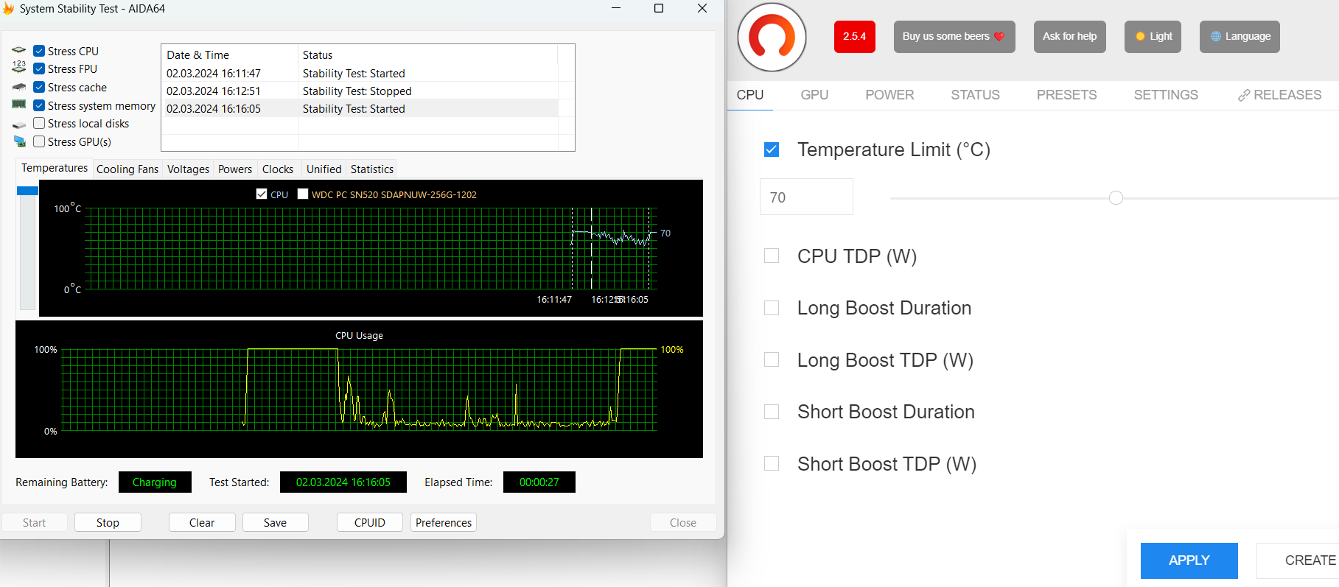This screenshot has height=587, width=1339.
Task: Enable Stress GPU(s) checkbox
Action: click(40, 141)
